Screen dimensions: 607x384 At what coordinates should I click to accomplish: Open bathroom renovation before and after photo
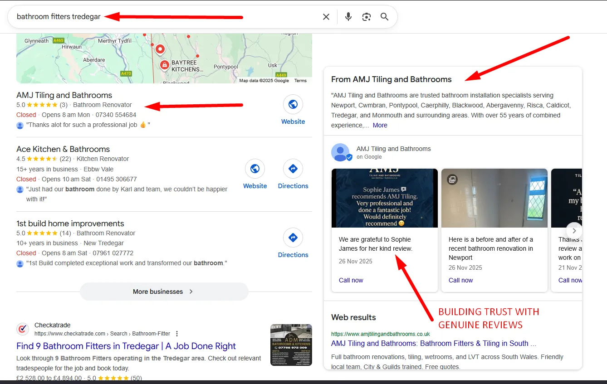tap(494, 198)
